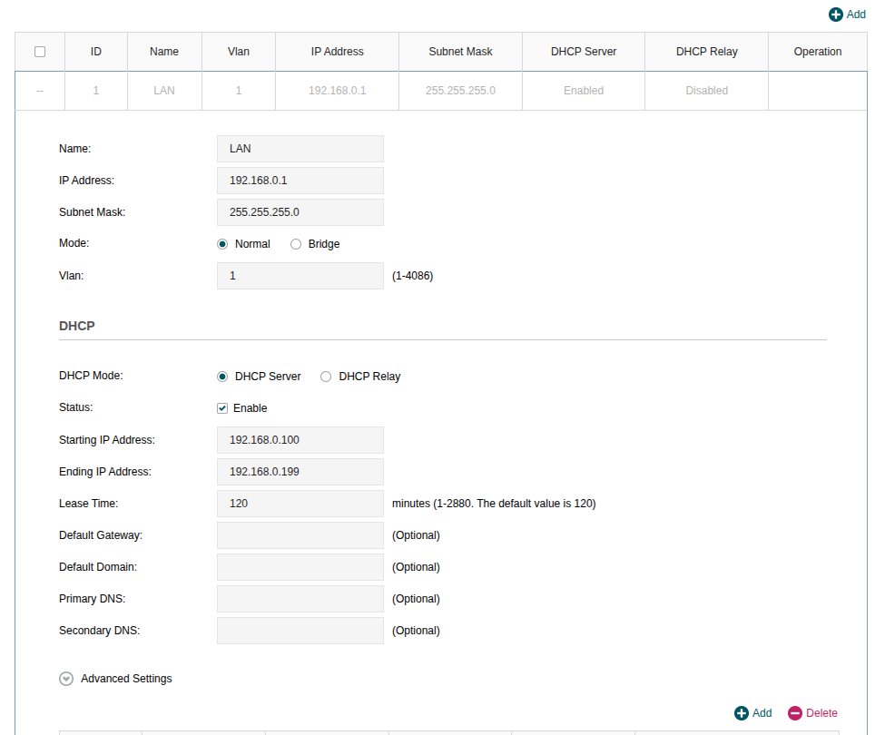Click the 255.255.255.0 cell in table row
The width and height of the screenshot is (885, 735).
(460, 90)
